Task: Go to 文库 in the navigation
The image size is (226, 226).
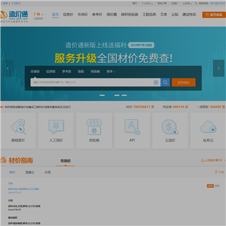Action: point(164,14)
